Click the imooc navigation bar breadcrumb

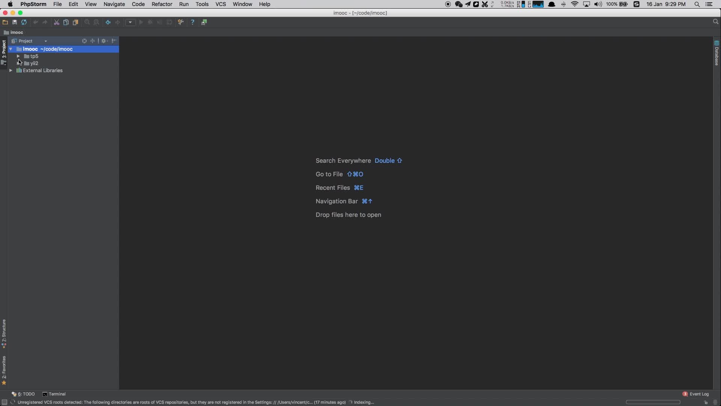pos(14,32)
